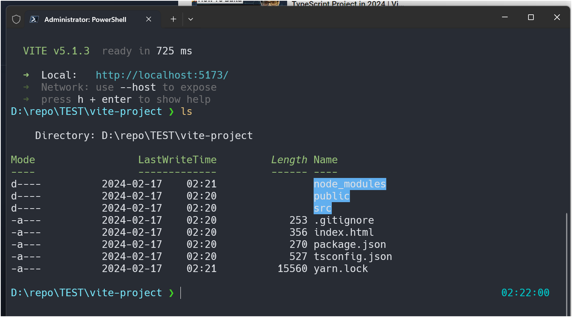572x317 pixels.
Task: Click the shield icon in the title bar
Action: pyautogui.click(x=16, y=19)
